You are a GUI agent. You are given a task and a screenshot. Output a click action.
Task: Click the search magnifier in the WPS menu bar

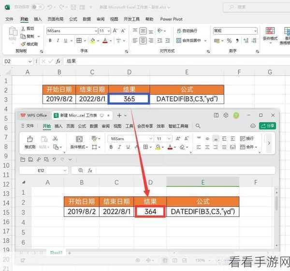(198, 126)
